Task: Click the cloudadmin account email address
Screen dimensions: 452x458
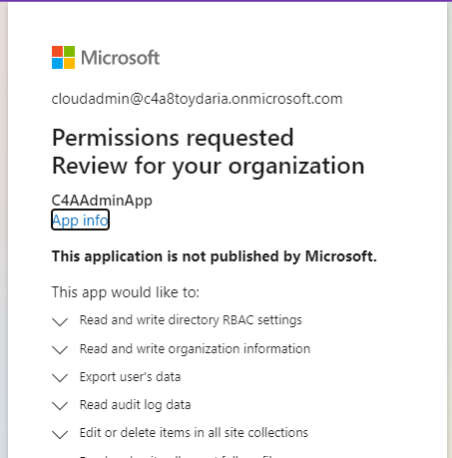Action: [197, 99]
